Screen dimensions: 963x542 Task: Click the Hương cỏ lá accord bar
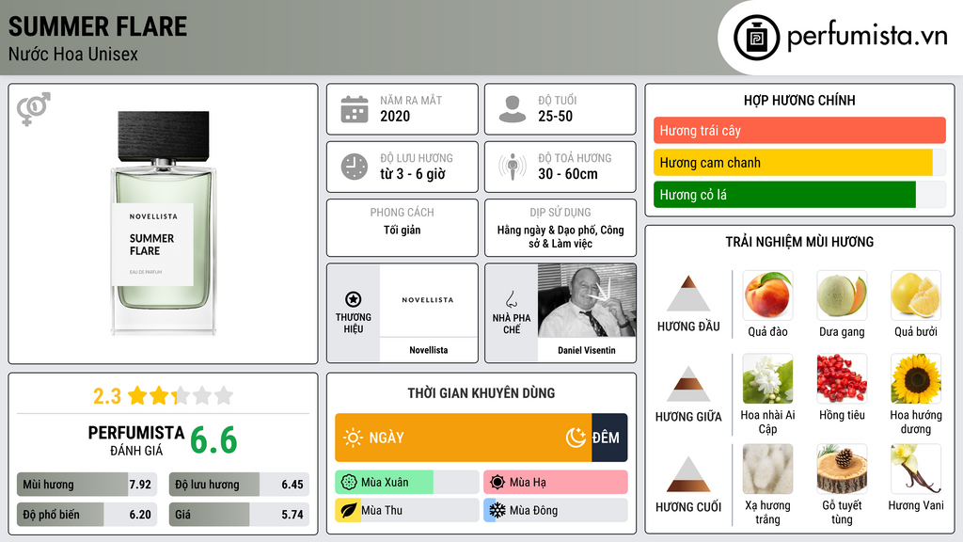799,195
